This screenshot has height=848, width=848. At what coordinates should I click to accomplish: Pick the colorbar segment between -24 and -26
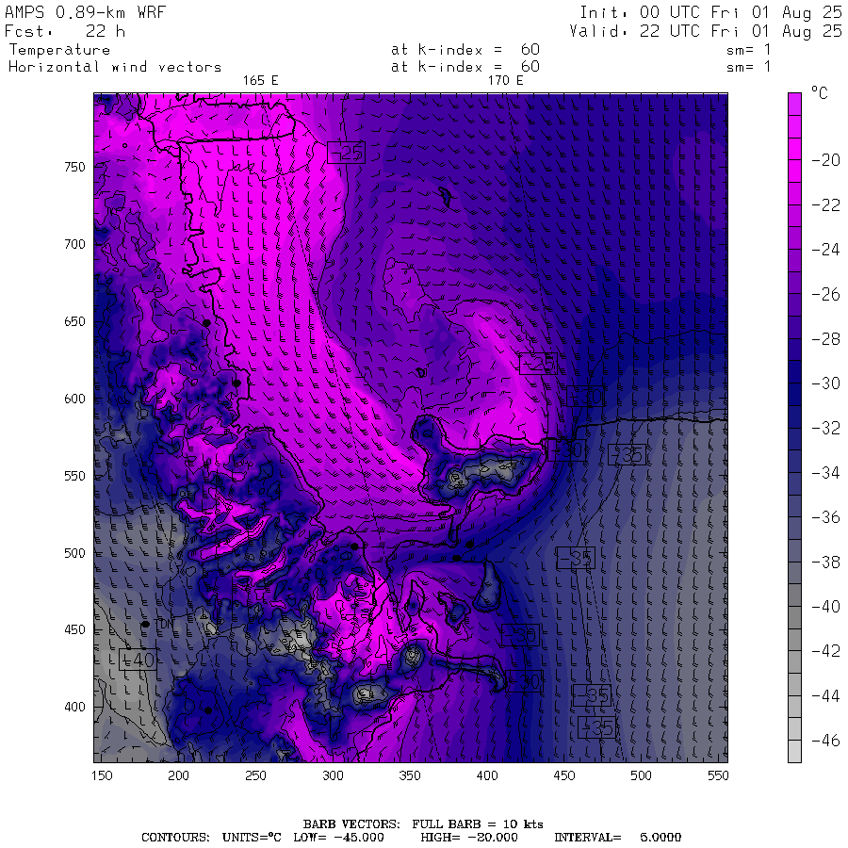coord(794,271)
